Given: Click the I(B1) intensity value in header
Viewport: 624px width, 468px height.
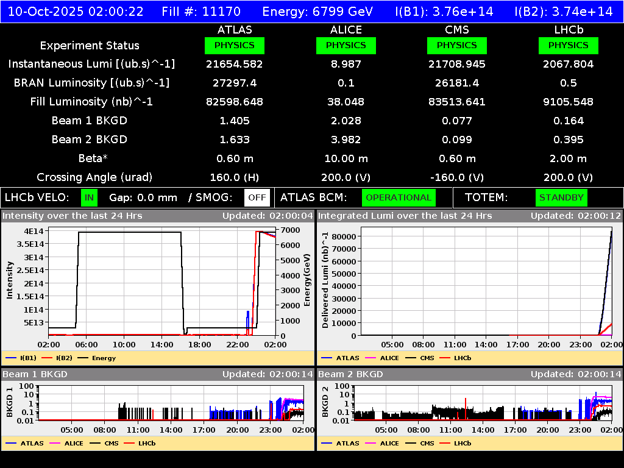Looking at the screenshot, I should 445,11.
